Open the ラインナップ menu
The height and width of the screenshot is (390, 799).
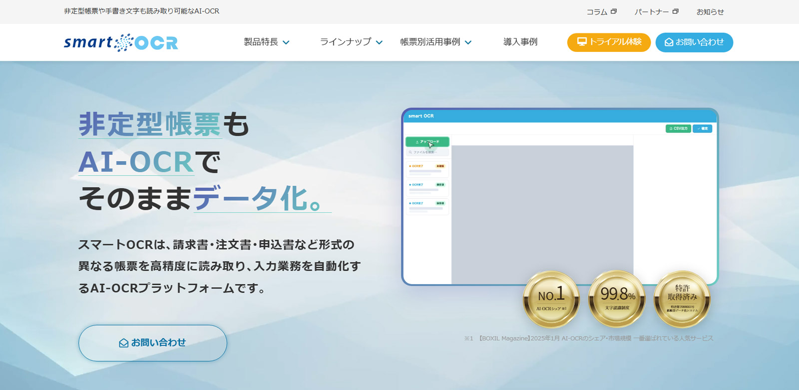click(x=346, y=42)
